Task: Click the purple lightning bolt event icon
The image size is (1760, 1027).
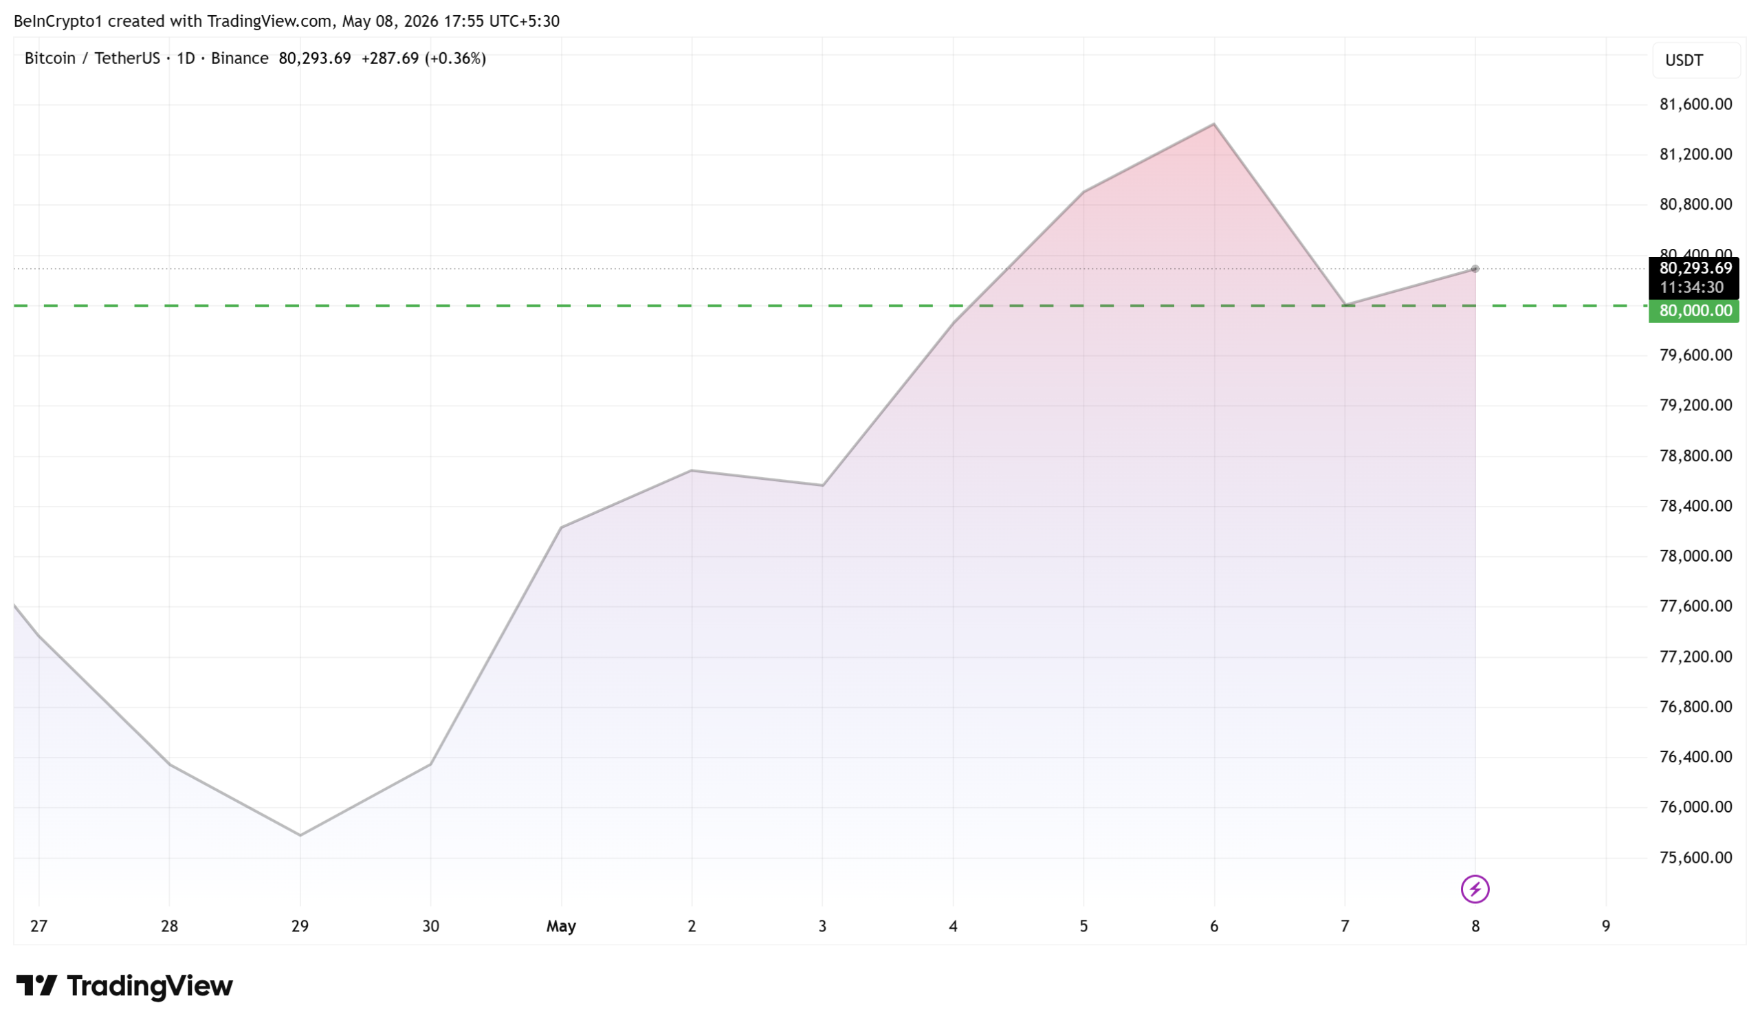Action: coord(1475,889)
